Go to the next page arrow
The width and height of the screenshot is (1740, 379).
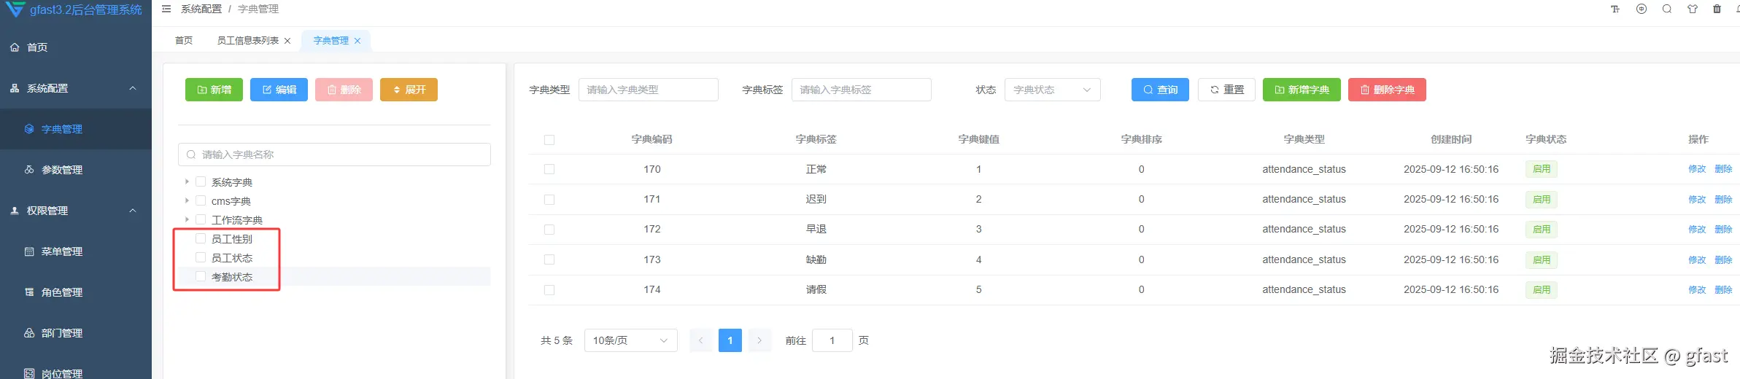(759, 340)
